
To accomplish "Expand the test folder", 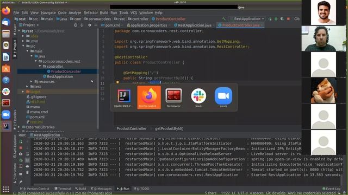I will pyautogui.click(x=28, y=87).
